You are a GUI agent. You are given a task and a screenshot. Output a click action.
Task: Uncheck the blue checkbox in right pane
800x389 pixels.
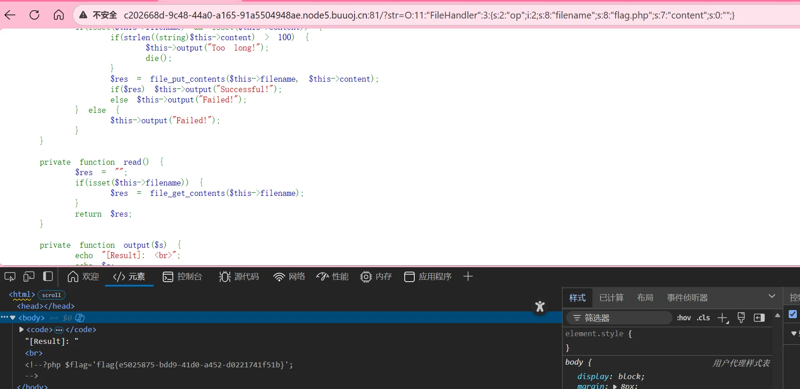tap(793, 314)
